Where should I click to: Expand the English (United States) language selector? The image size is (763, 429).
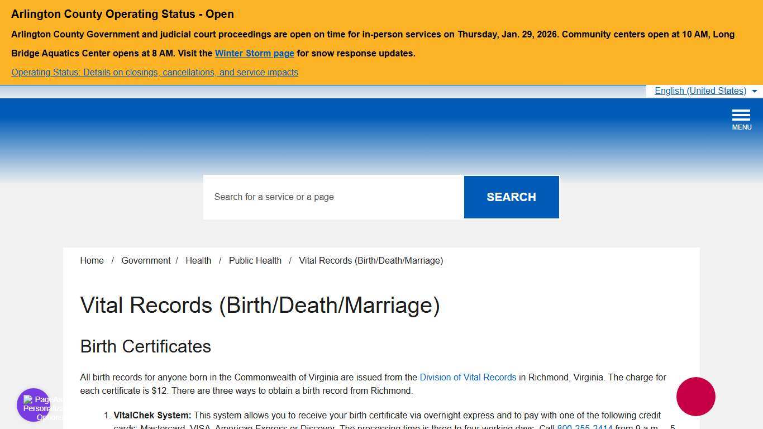click(700, 90)
